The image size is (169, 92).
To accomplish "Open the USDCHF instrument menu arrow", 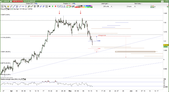I will click(3, 1).
